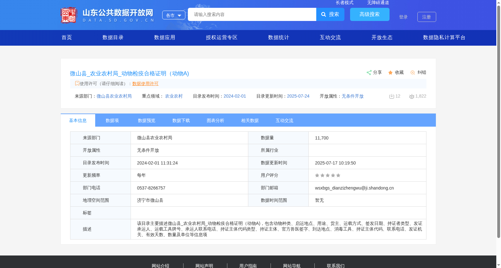The width and height of the screenshot is (501, 268).
Task: Click the 注册 register button
Action: coord(427,17)
